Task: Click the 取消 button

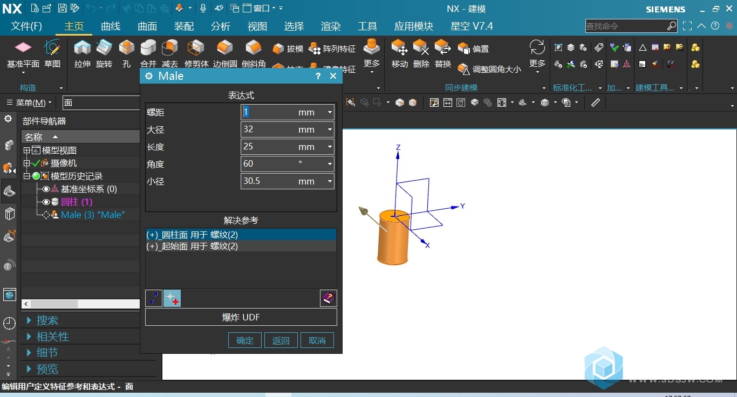Action: 317,340
